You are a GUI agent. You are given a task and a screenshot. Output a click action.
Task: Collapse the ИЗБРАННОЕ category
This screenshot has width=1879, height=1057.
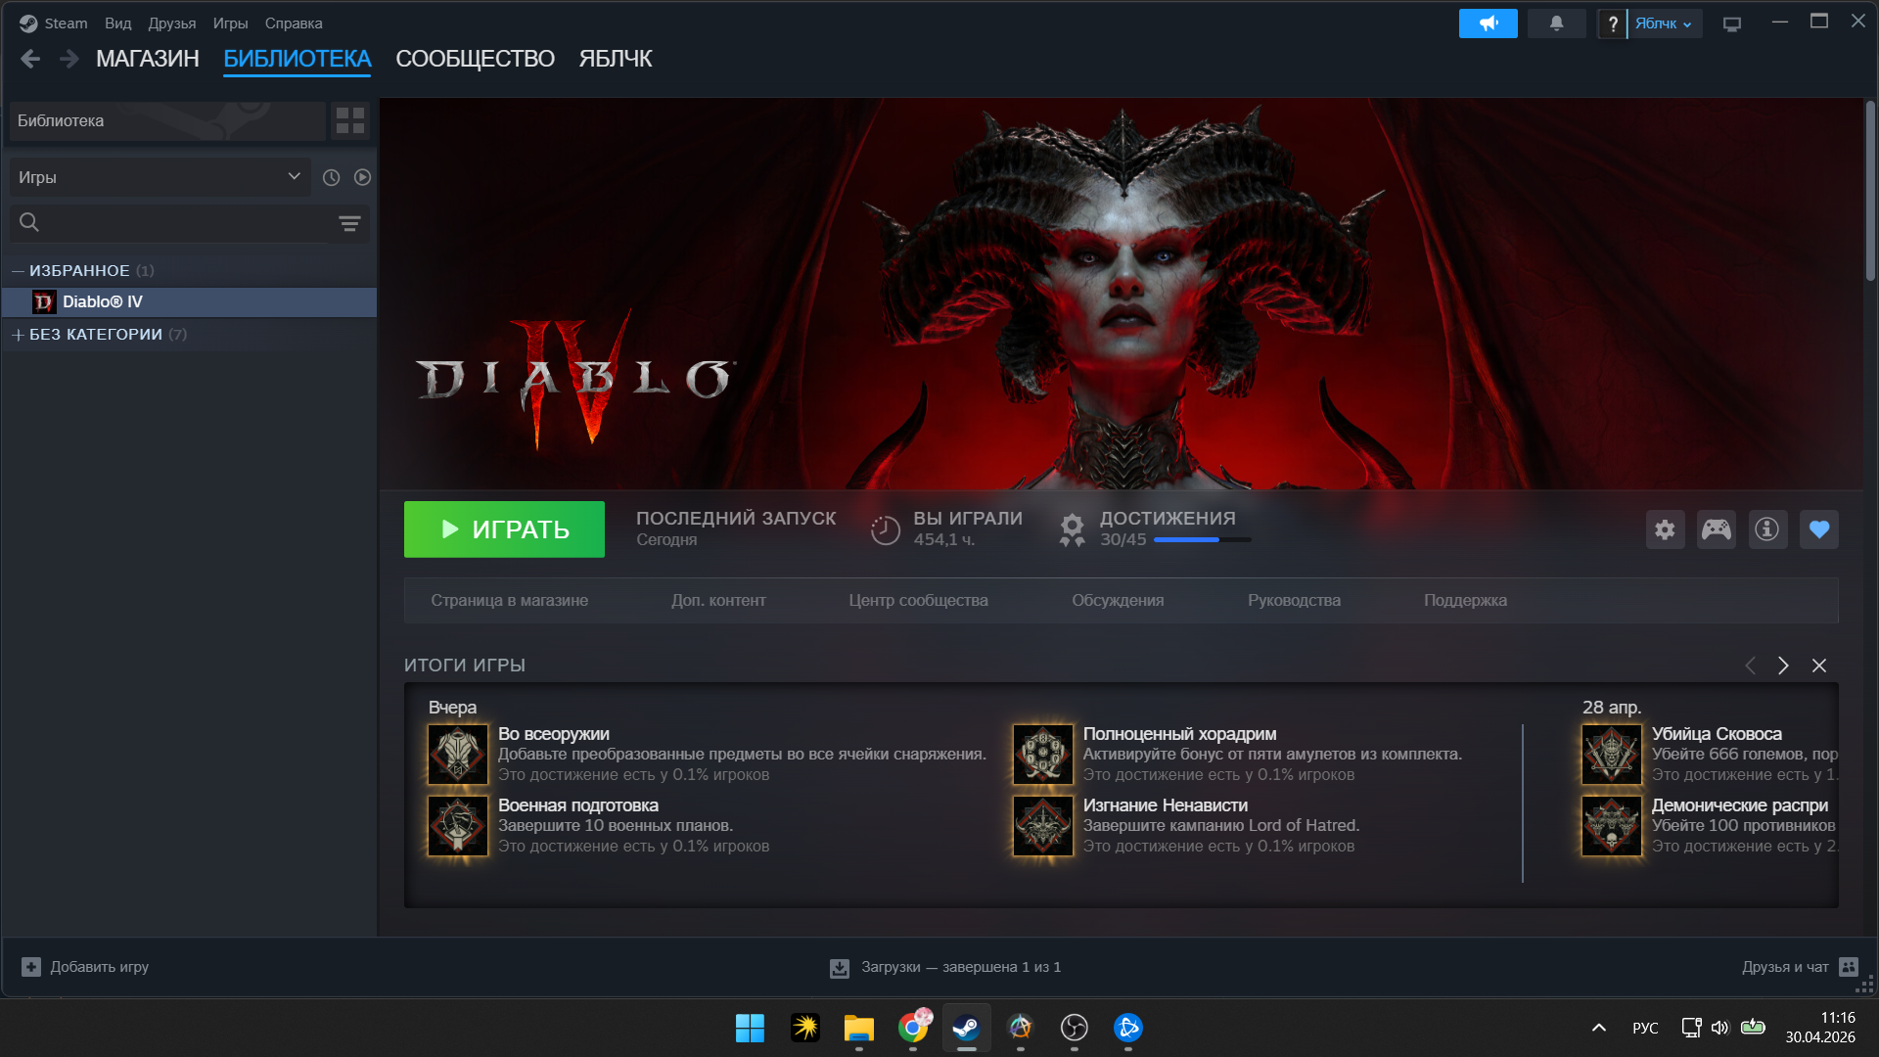click(x=18, y=270)
